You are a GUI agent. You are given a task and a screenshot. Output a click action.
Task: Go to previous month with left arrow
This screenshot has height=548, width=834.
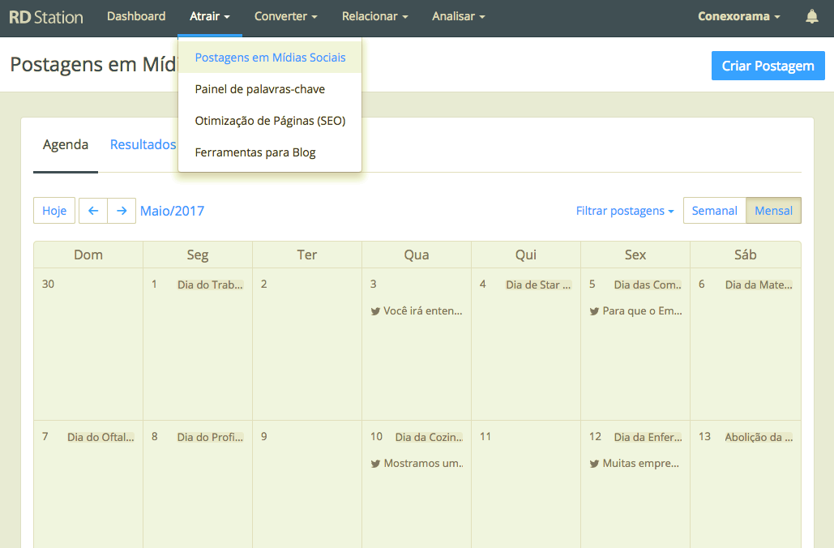click(93, 211)
